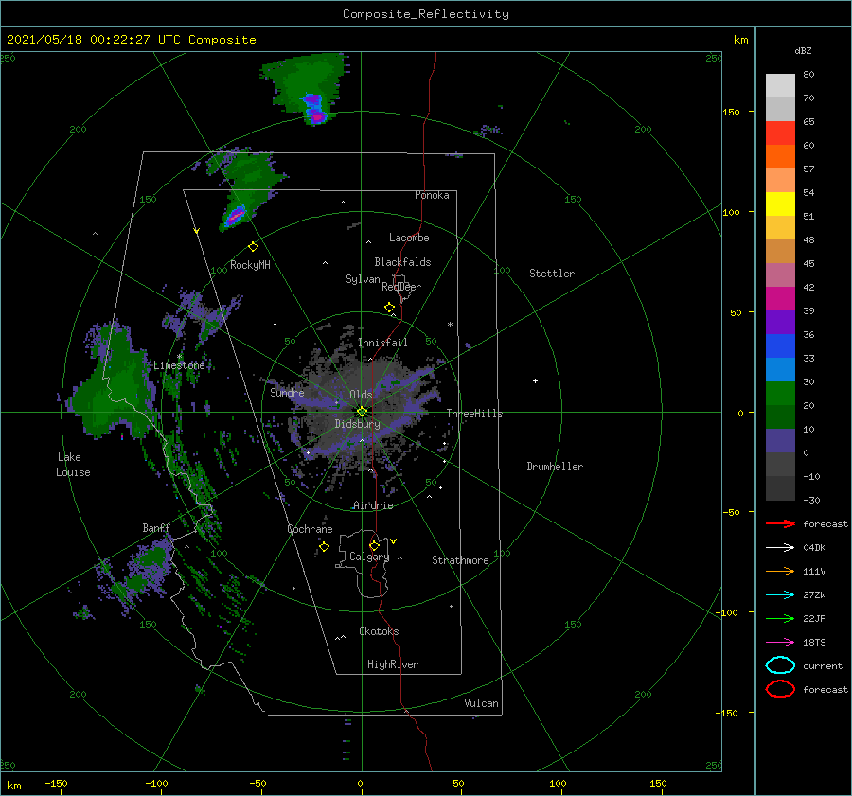Click the Innisfail city label
The height and width of the screenshot is (796, 852).
pos(382,343)
